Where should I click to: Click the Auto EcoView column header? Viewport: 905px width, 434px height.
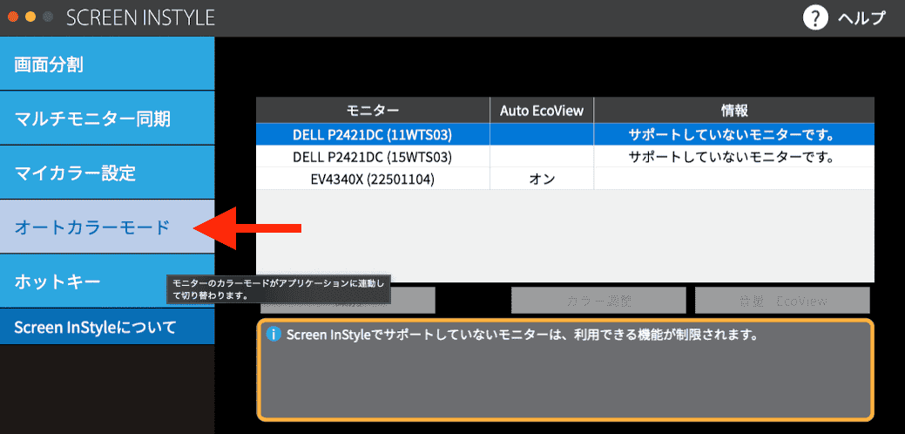[542, 110]
